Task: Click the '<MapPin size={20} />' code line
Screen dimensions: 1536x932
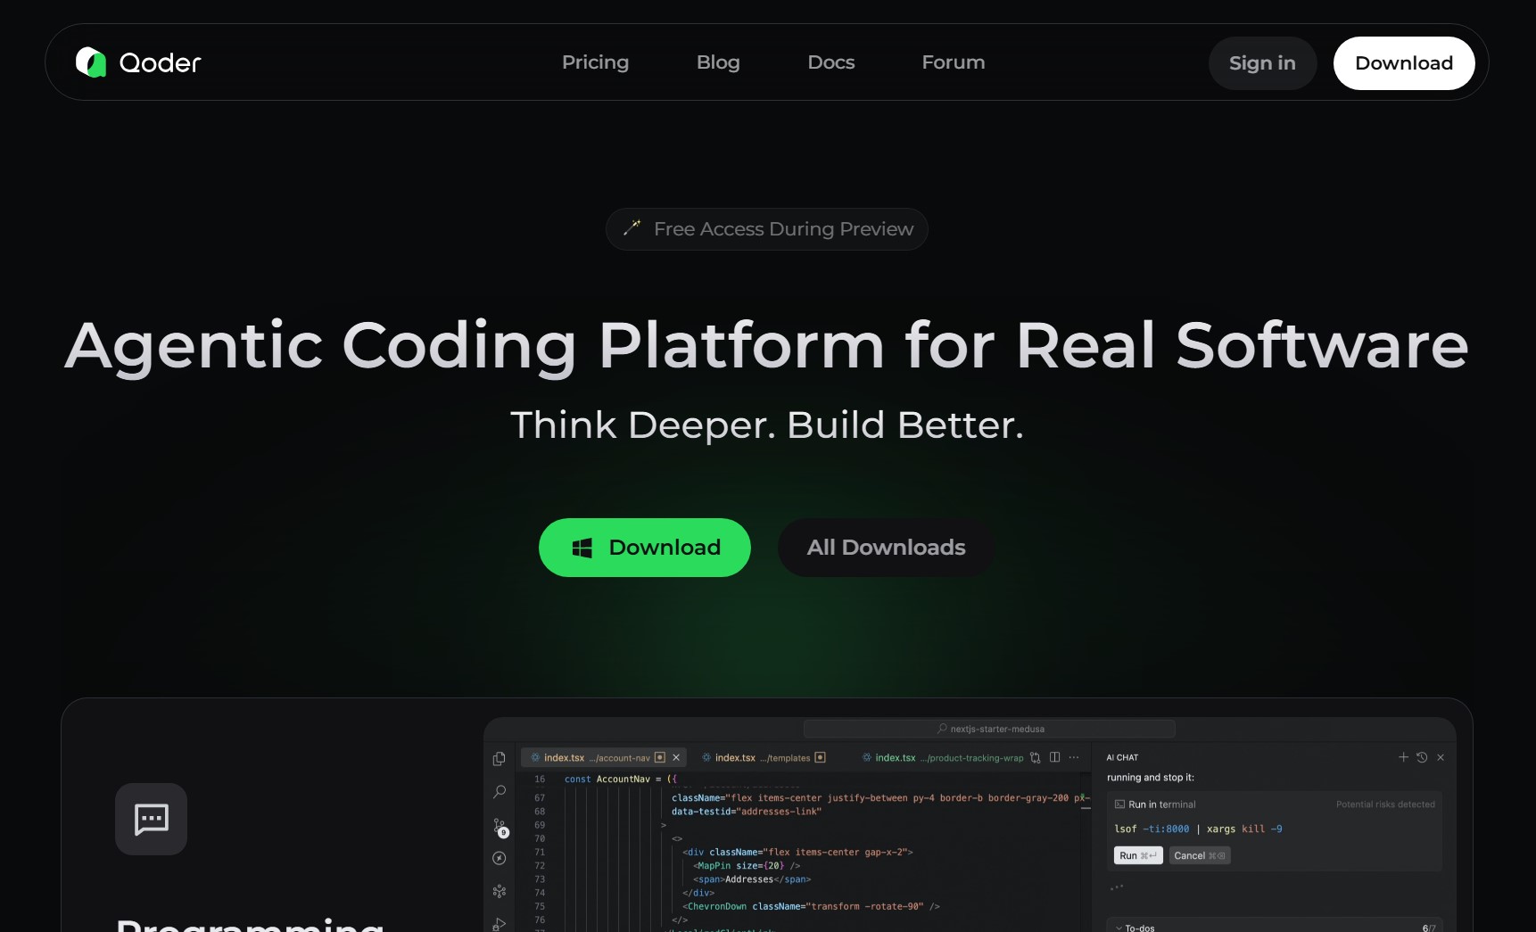Action: [x=747, y=865]
